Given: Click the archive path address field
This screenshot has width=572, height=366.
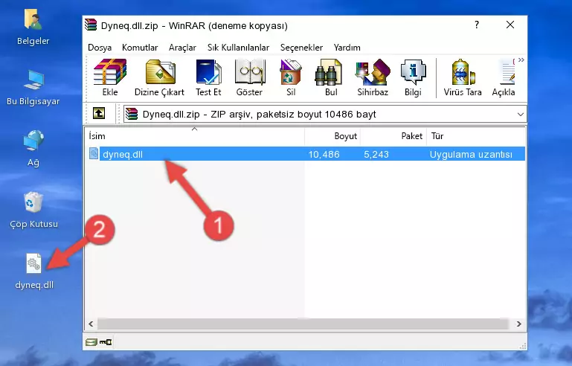Looking at the screenshot, I should [324, 115].
